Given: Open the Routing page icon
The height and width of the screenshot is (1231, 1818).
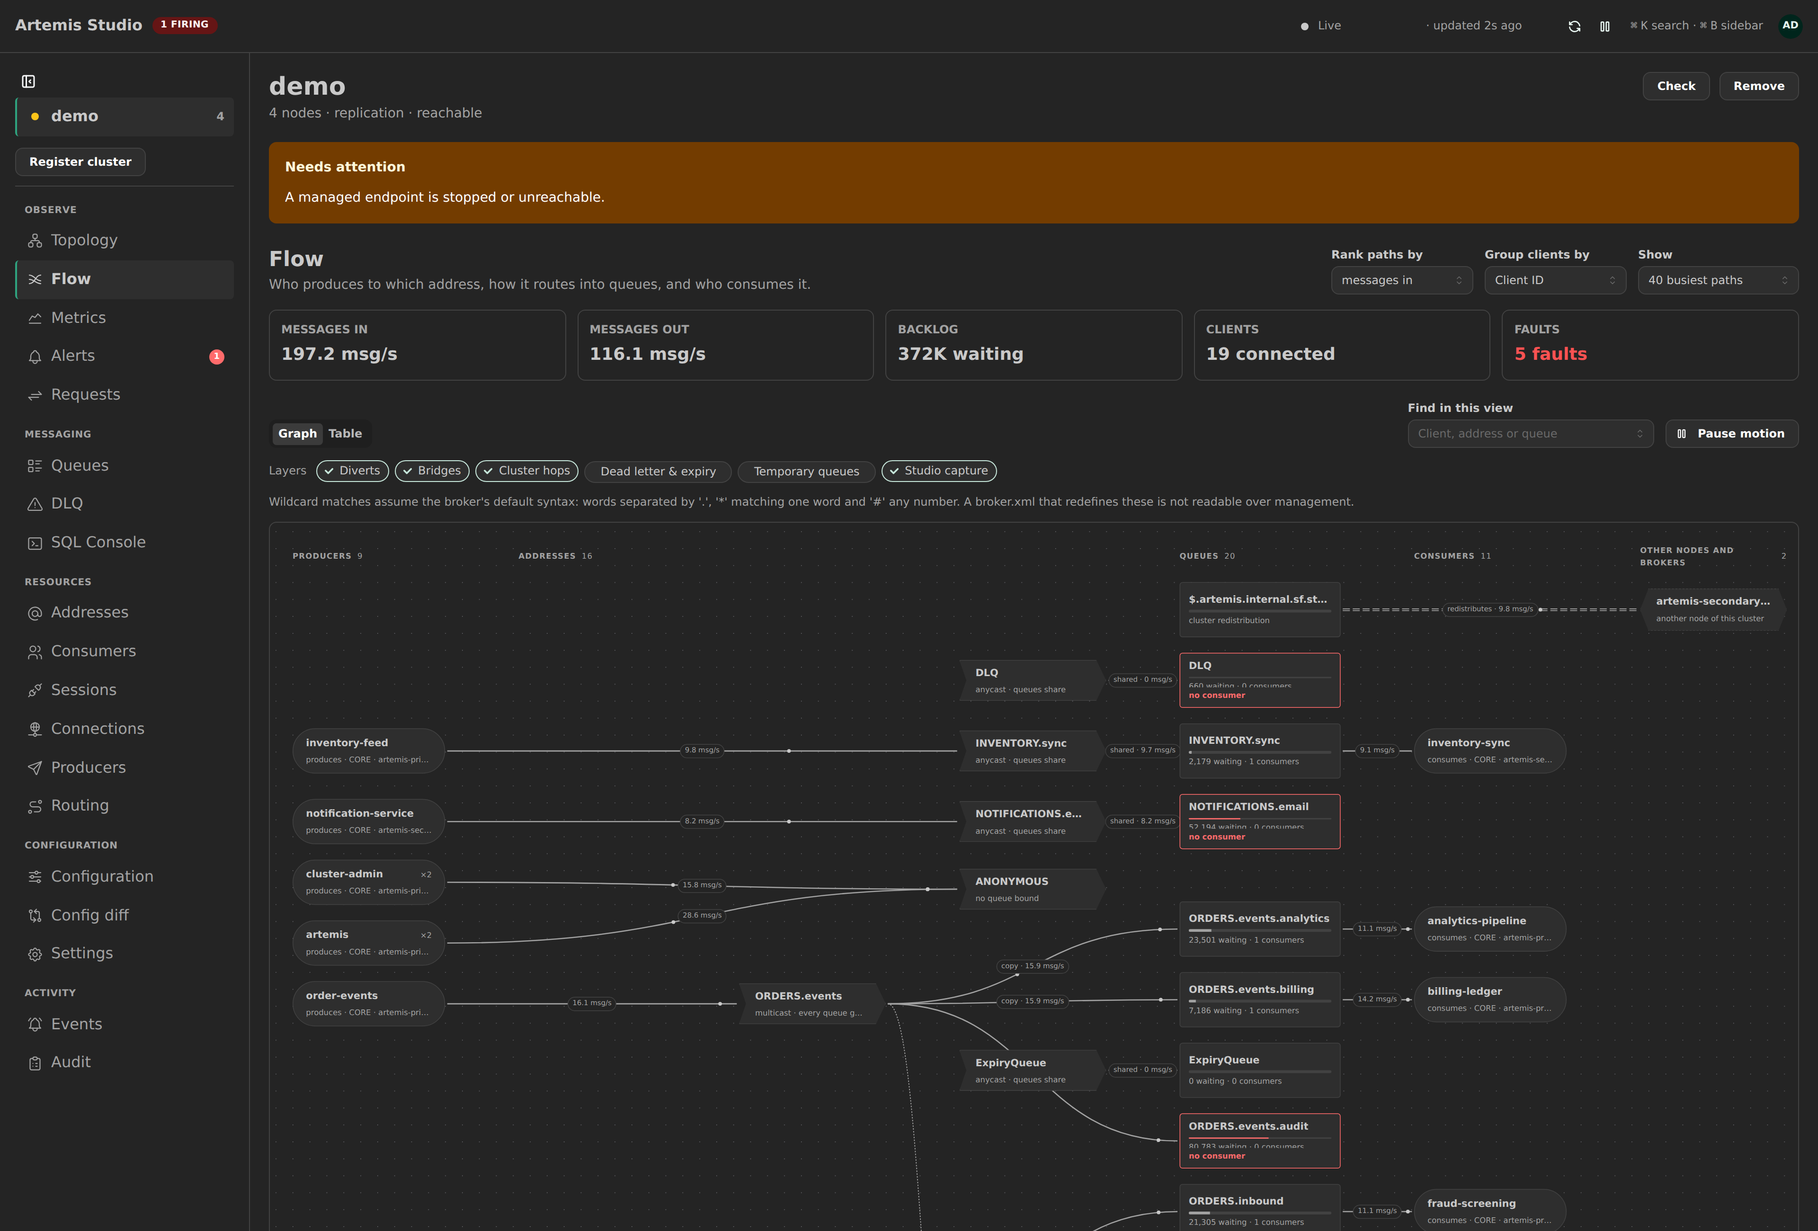Looking at the screenshot, I should point(35,806).
